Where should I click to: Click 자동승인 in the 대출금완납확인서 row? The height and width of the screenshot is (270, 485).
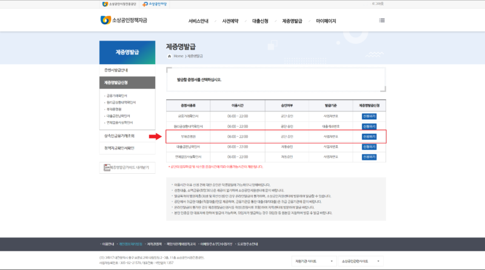pyautogui.click(x=287, y=147)
